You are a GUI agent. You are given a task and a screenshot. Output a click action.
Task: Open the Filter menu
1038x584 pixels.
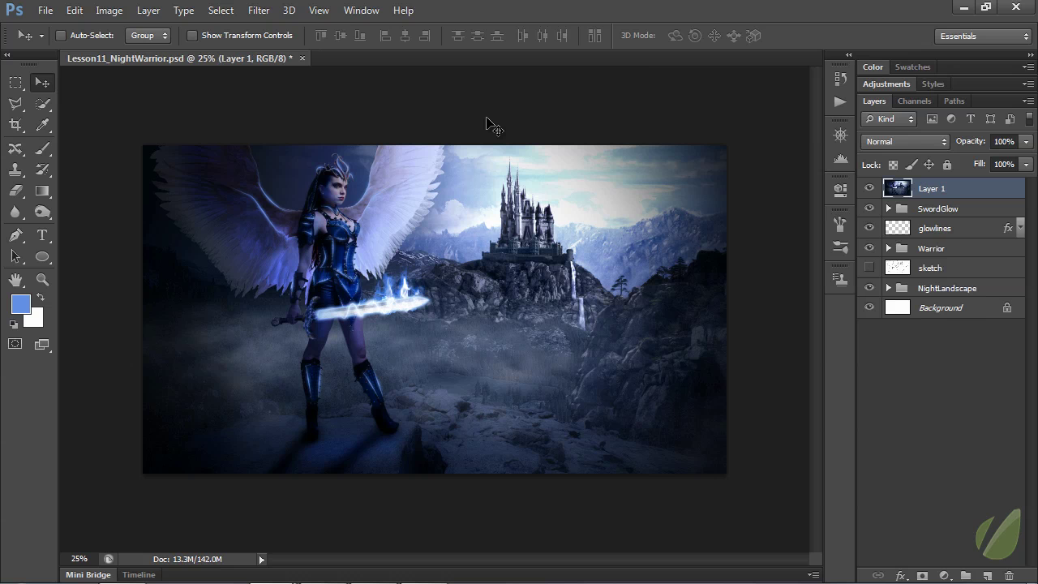(x=259, y=11)
